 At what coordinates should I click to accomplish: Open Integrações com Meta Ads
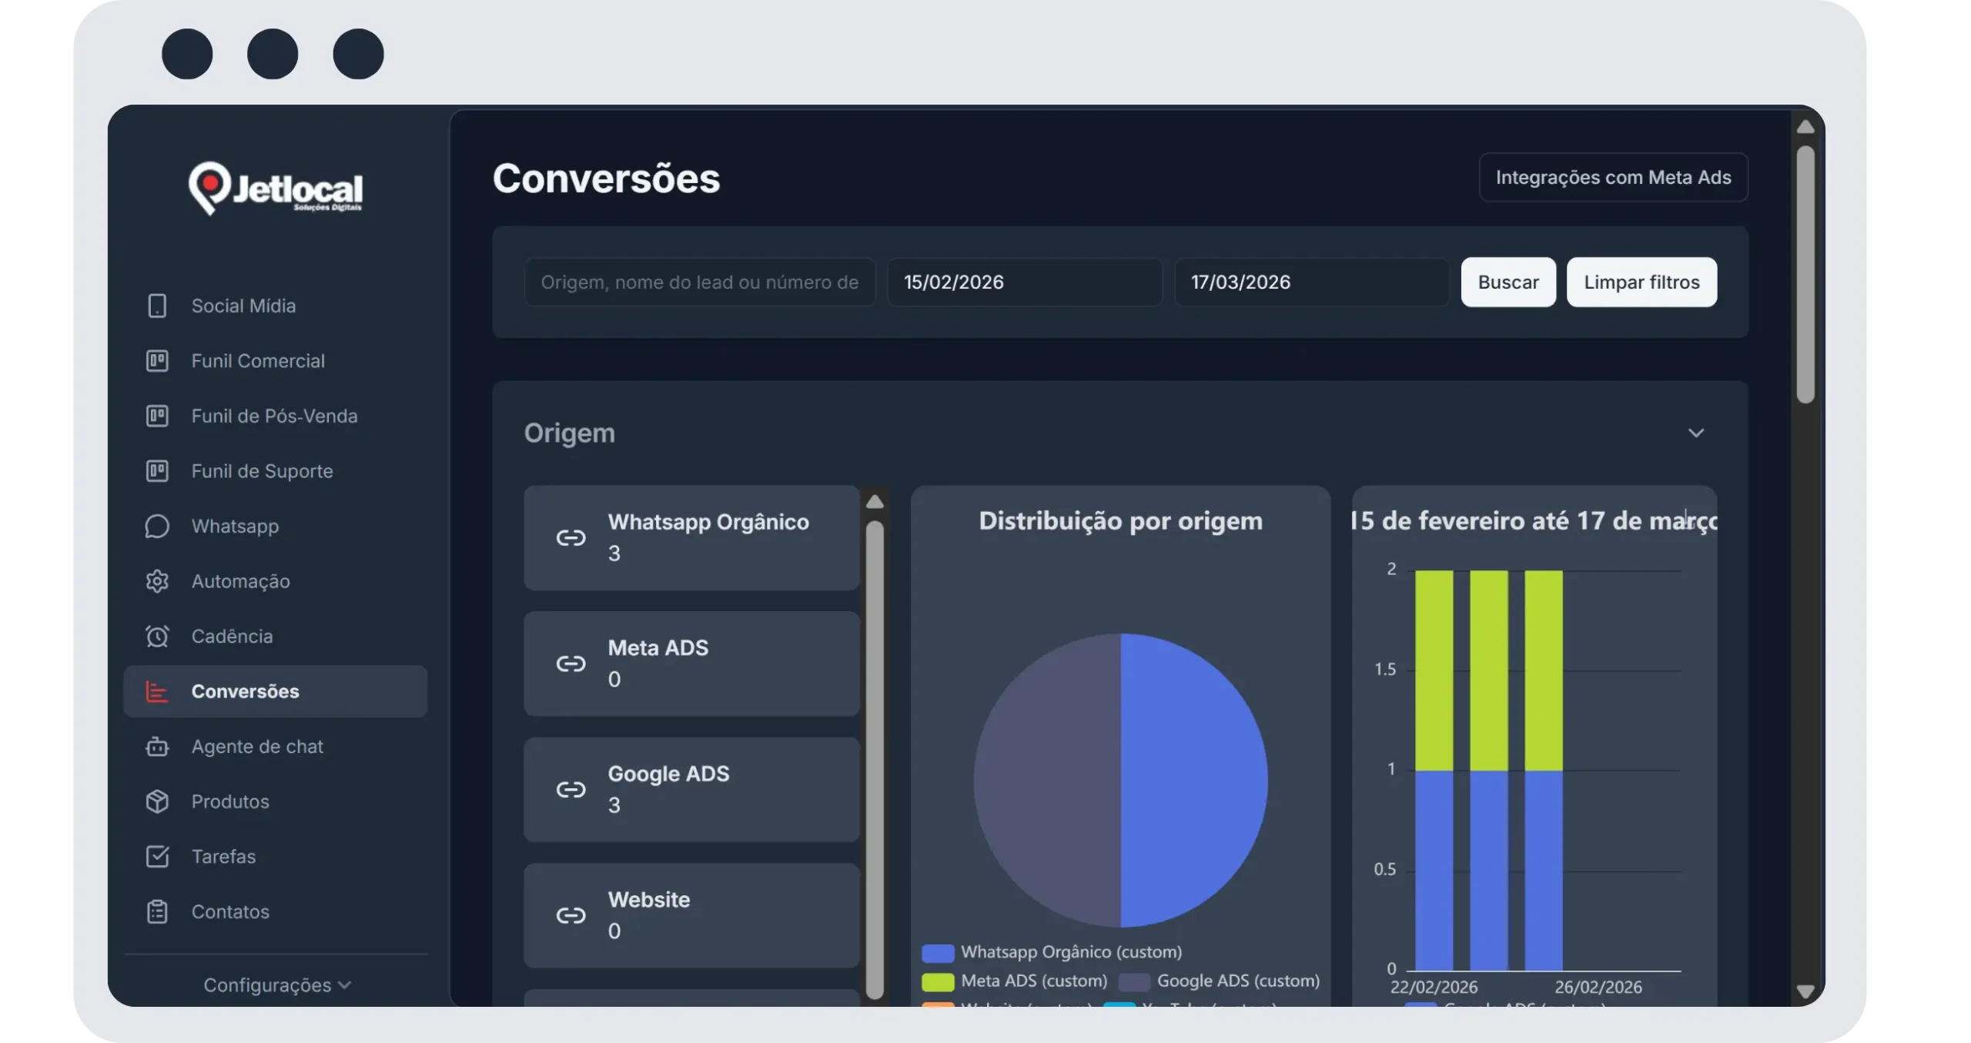pyautogui.click(x=1613, y=177)
